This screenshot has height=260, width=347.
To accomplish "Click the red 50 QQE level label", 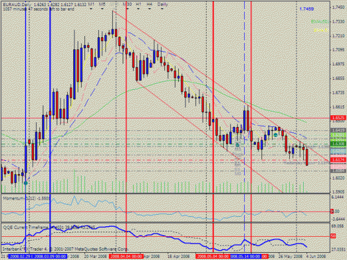I will click(333, 236).
